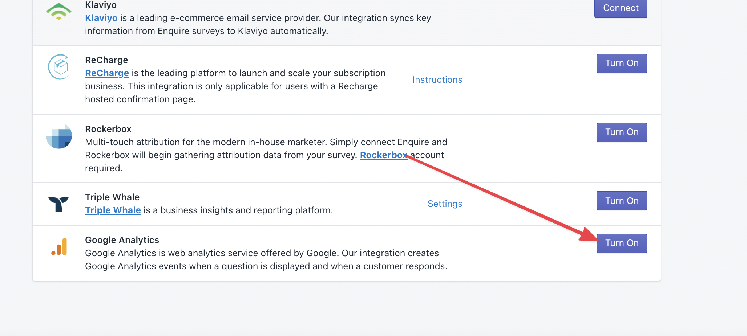Select the ReCharge heading text

point(106,60)
